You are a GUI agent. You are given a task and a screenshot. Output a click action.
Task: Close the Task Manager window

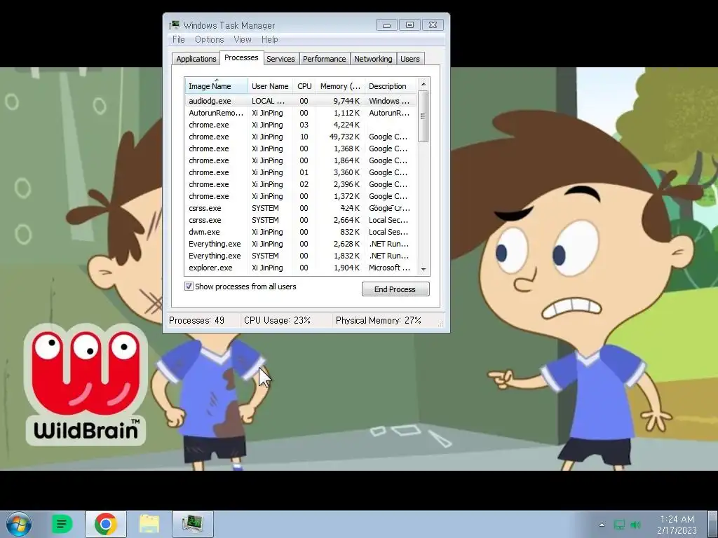point(433,25)
